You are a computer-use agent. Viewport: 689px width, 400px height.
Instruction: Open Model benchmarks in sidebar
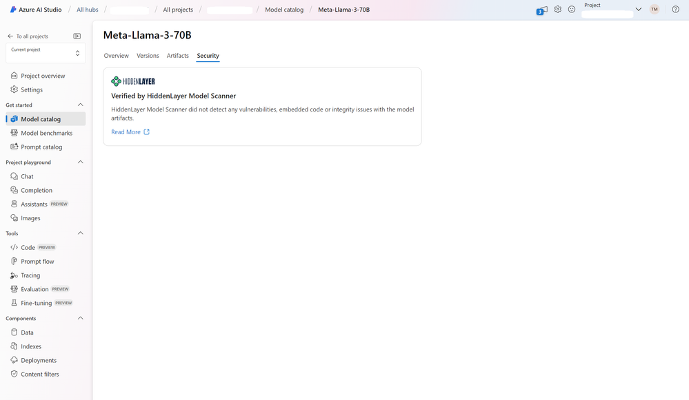46,133
